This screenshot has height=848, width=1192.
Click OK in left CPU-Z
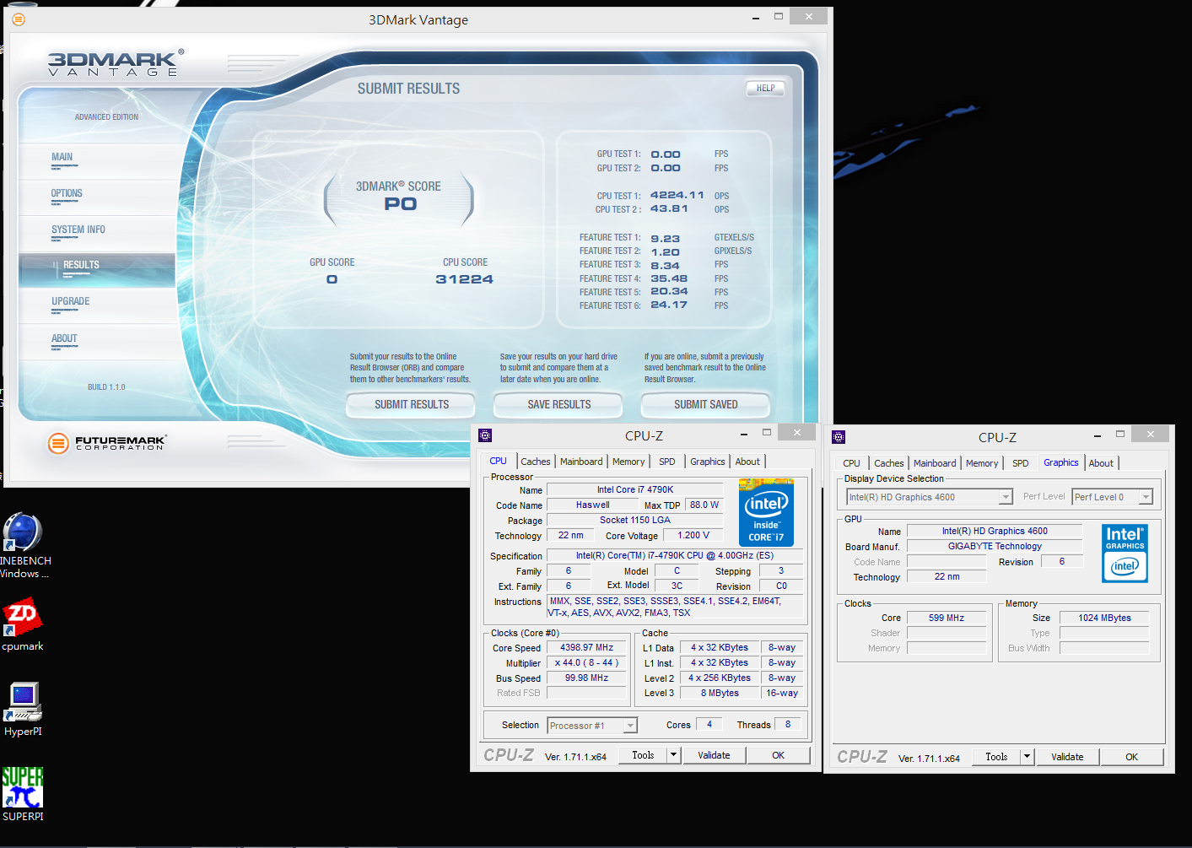point(778,755)
